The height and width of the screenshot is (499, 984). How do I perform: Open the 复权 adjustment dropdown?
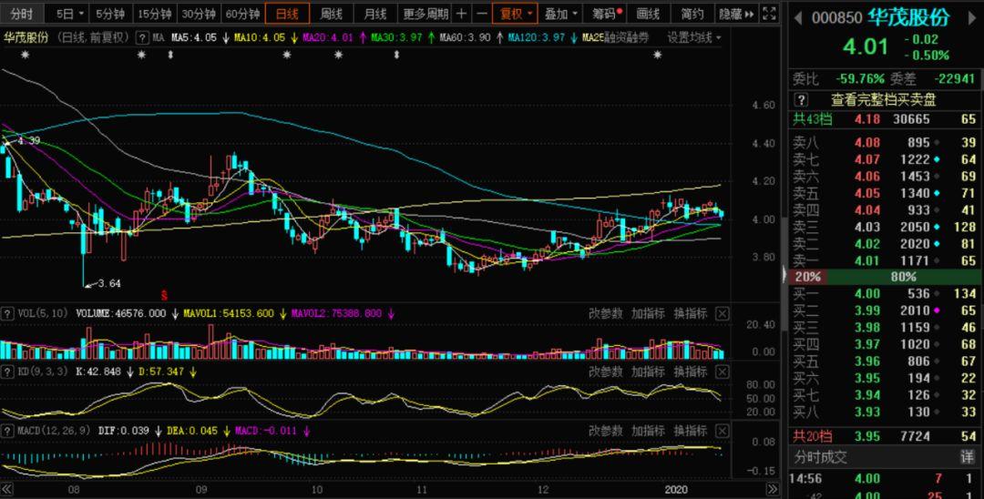point(515,13)
